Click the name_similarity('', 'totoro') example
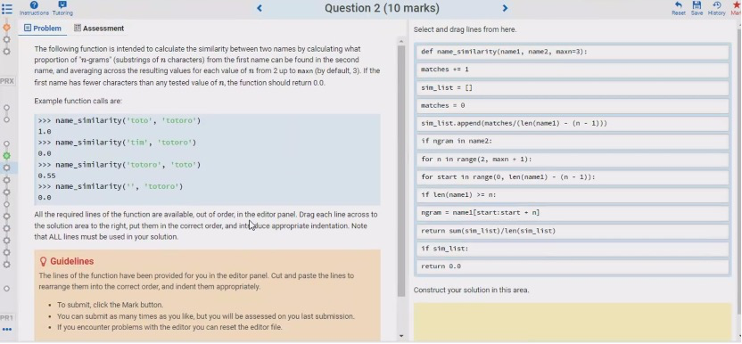This screenshot has height=344, width=742. 119,186
